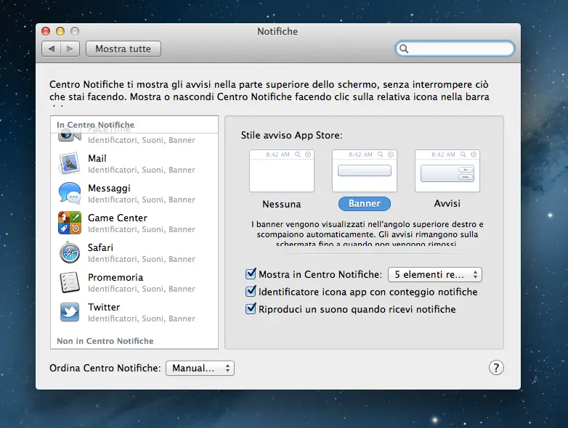The width and height of the screenshot is (568, 428).
Task: Open the Ordina Centro Notifiche Manual dropdown
Action: point(200,369)
